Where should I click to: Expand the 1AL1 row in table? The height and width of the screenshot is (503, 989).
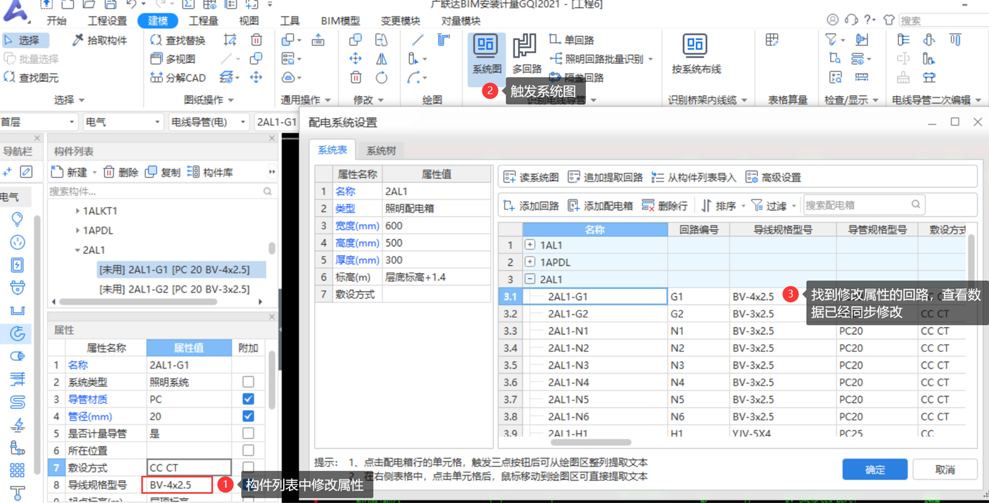pyautogui.click(x=530, y=245)
